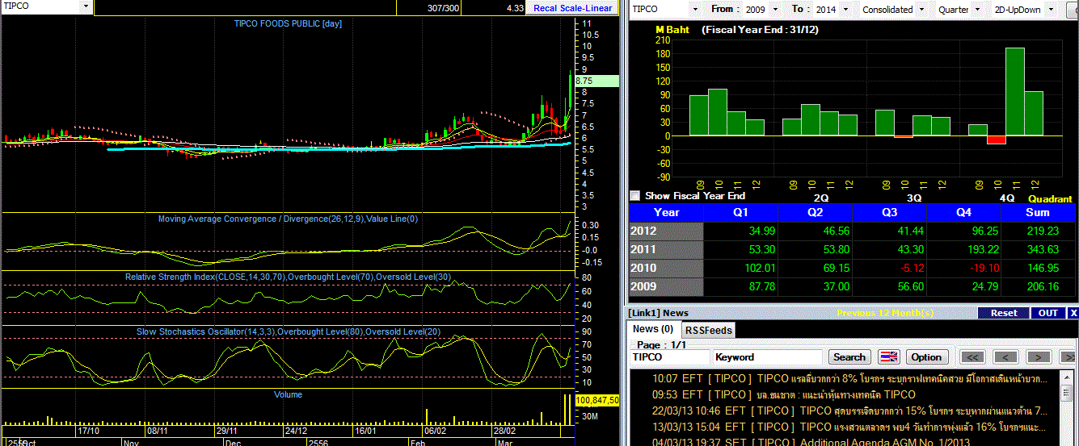Image resolution: width=1079 pixels, height=446 pixels.
Task: Toggle the Thai/English language flag icon
Action: [888, 357]
